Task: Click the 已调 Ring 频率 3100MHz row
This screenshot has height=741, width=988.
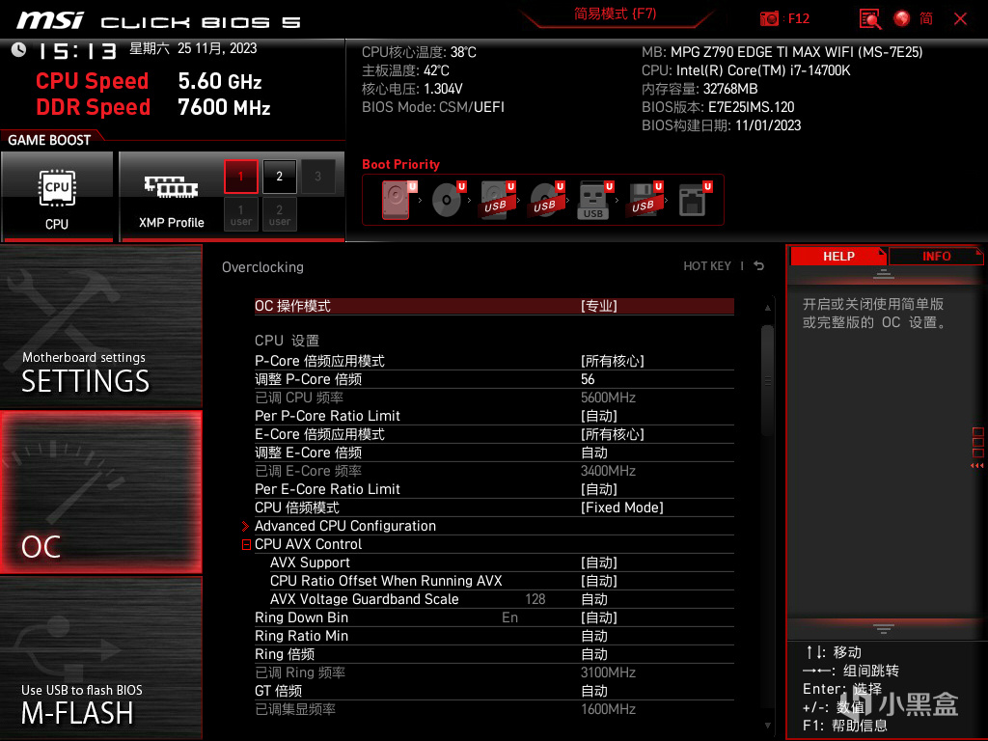Action: pyautogui.click(x=494, y=672)
